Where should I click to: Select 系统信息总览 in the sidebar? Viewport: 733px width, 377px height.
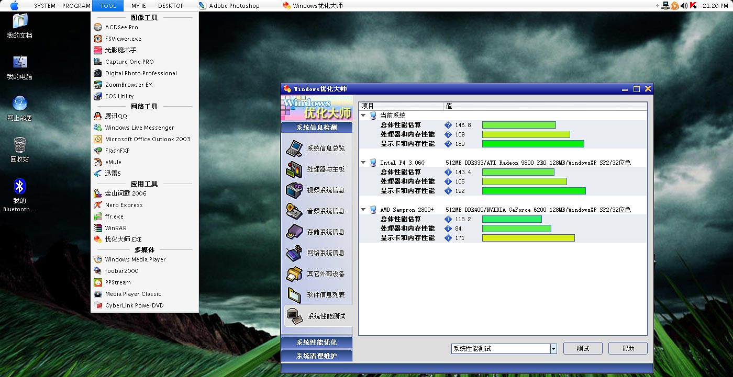[316, 148]
